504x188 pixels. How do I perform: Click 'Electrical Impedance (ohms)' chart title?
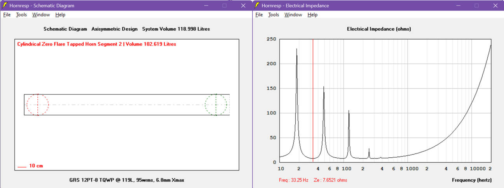click(379, 29)
